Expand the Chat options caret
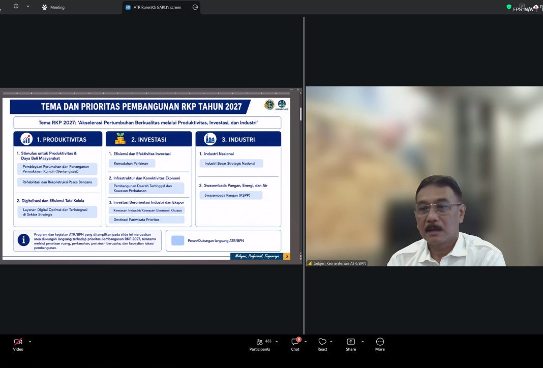Viewport: 543px width, 368px height. click(x=306, y=342)
